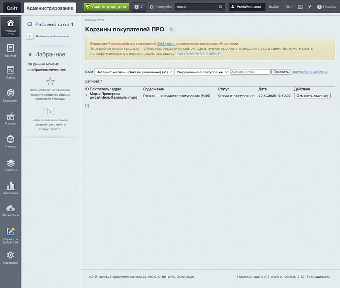Open the SiteUpdate link
Screen dimensions: 340x288
pyautogui.click(x=166, y=44)
